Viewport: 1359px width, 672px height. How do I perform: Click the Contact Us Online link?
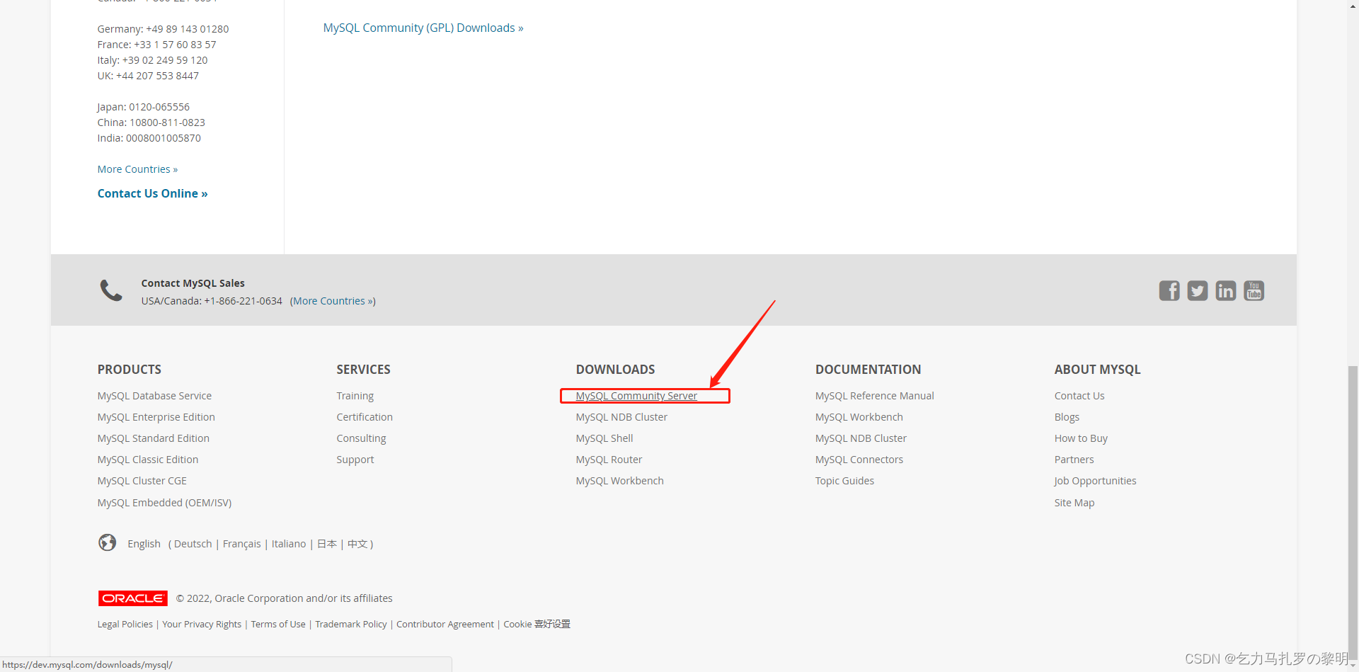pyautogui.click(x=153, y=193)
